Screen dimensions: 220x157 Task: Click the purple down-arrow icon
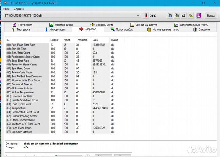click(198, 15)
